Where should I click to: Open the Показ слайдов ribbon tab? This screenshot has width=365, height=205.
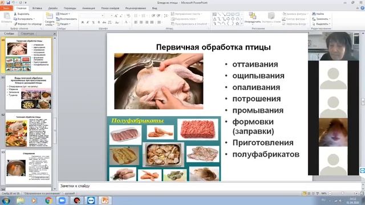(x=110, y=8)
